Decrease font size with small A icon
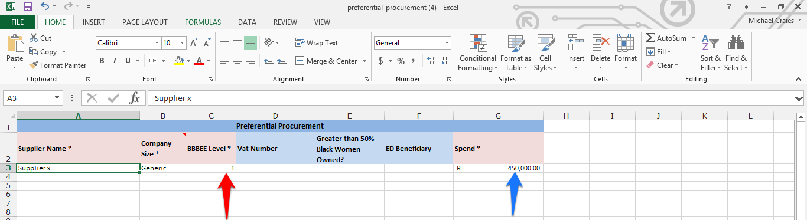The image size is (807, 220). 206,43
